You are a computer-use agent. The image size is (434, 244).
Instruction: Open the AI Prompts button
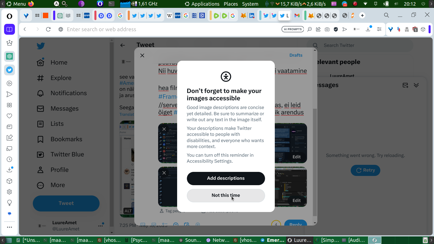point(293,29)
